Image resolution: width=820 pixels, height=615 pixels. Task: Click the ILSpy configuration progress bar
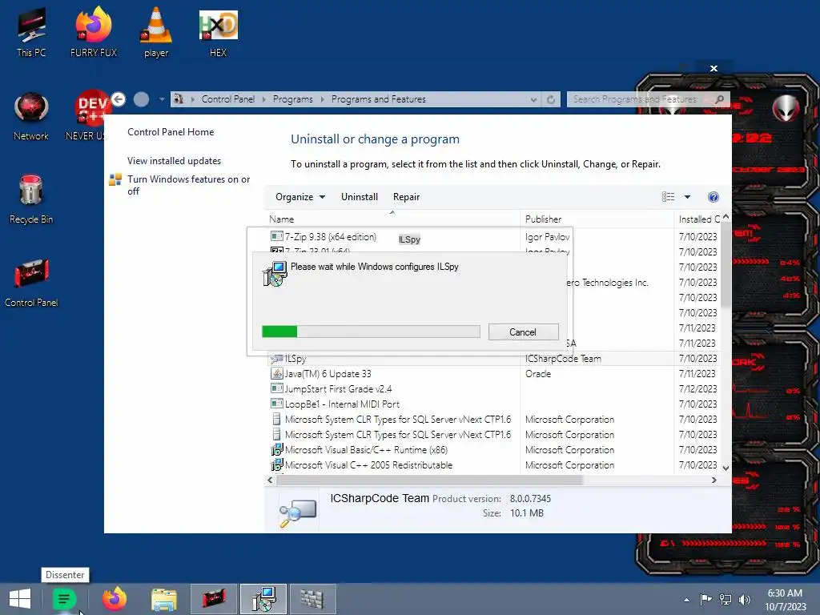click(x=371, y=332)
